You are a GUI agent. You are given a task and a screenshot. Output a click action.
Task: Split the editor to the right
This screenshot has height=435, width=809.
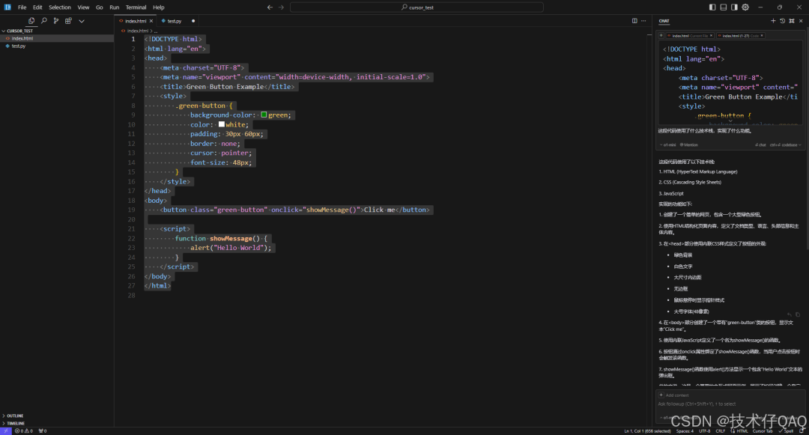634,21
